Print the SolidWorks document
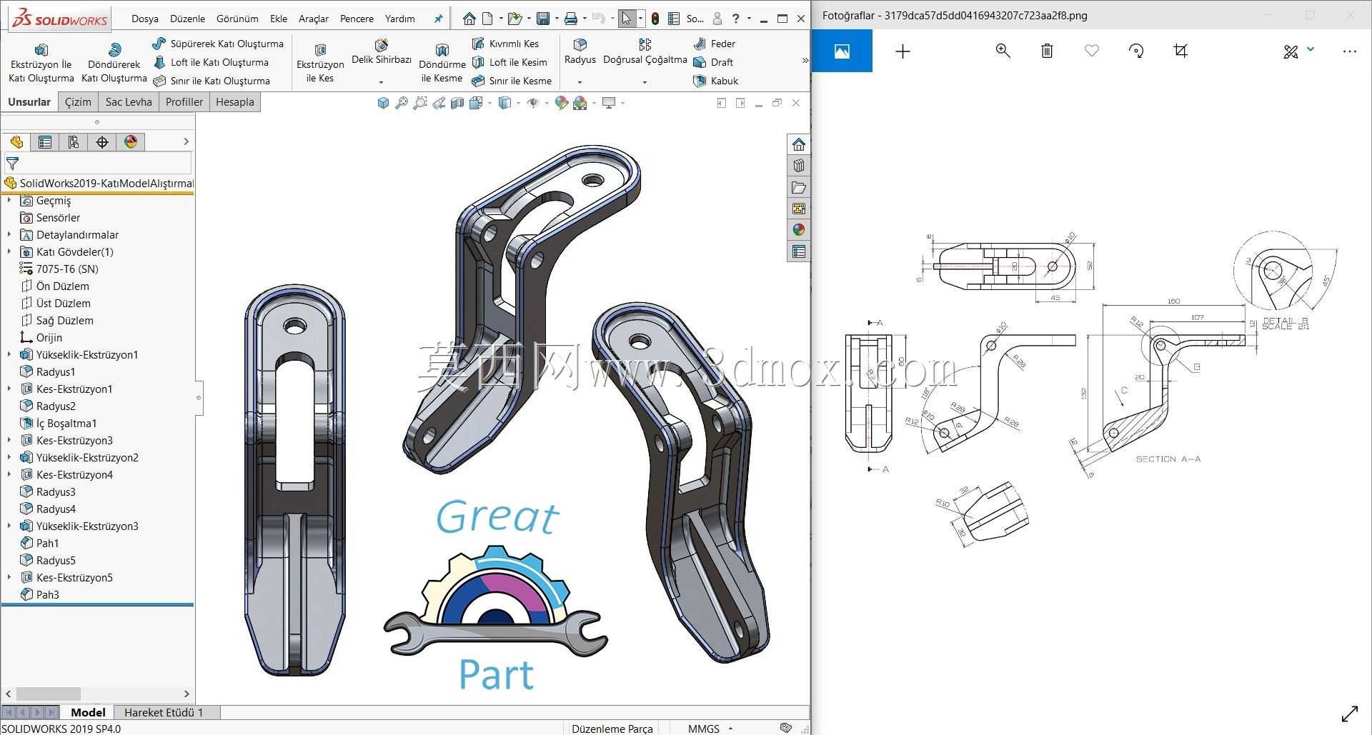 (x=570, y=19)
